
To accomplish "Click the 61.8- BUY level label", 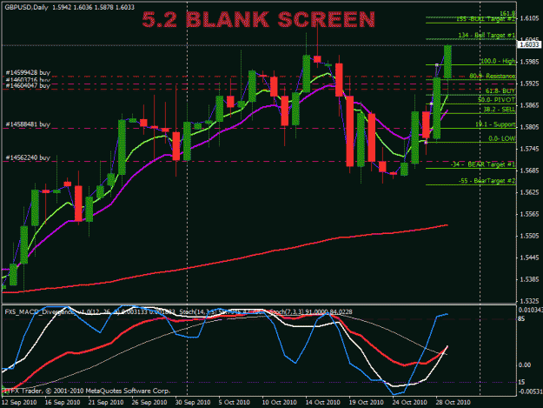I will pyautogui.click(x=500, y=90).
